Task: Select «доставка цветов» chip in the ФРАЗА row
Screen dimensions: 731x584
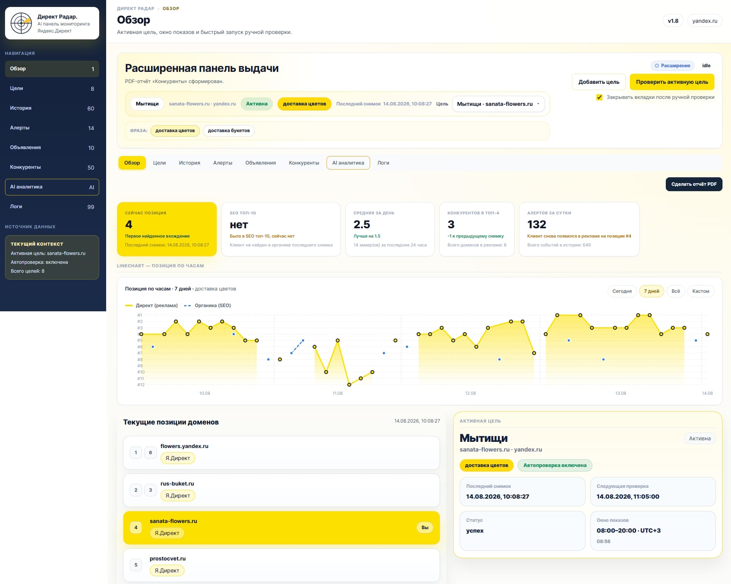Action: [x=175, y=131]
